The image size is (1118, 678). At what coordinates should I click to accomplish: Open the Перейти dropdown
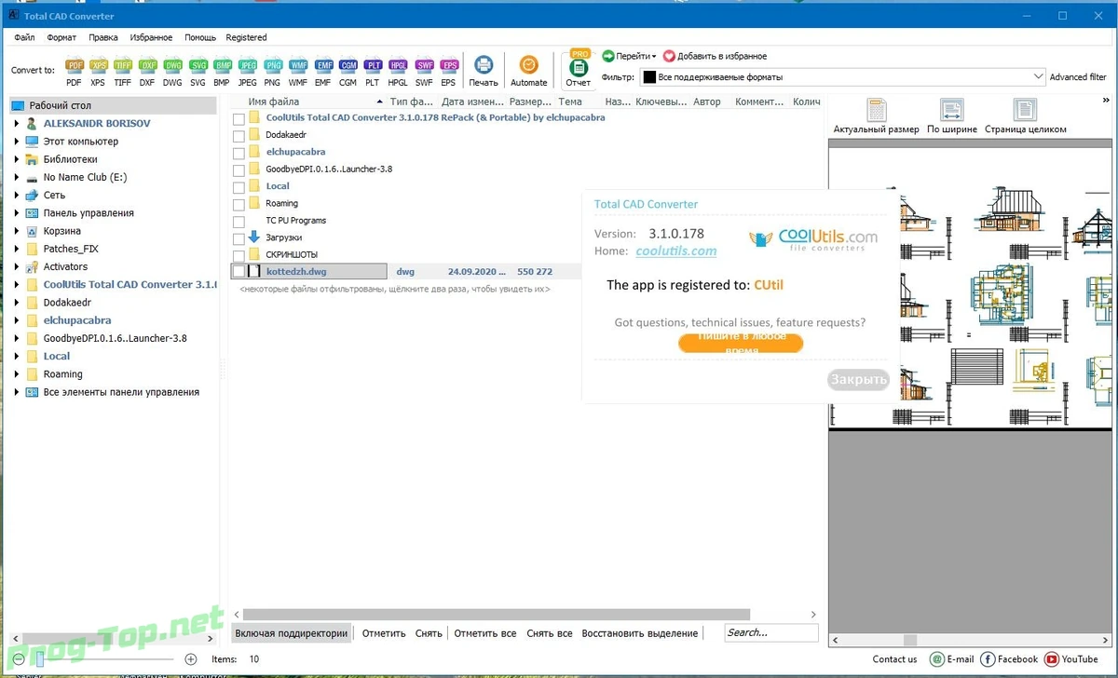(x=629, y=56)
